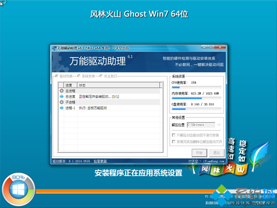Click the gear icon beside 主进程
Screen dimensions: 277x208
click(x=61, y=91)
